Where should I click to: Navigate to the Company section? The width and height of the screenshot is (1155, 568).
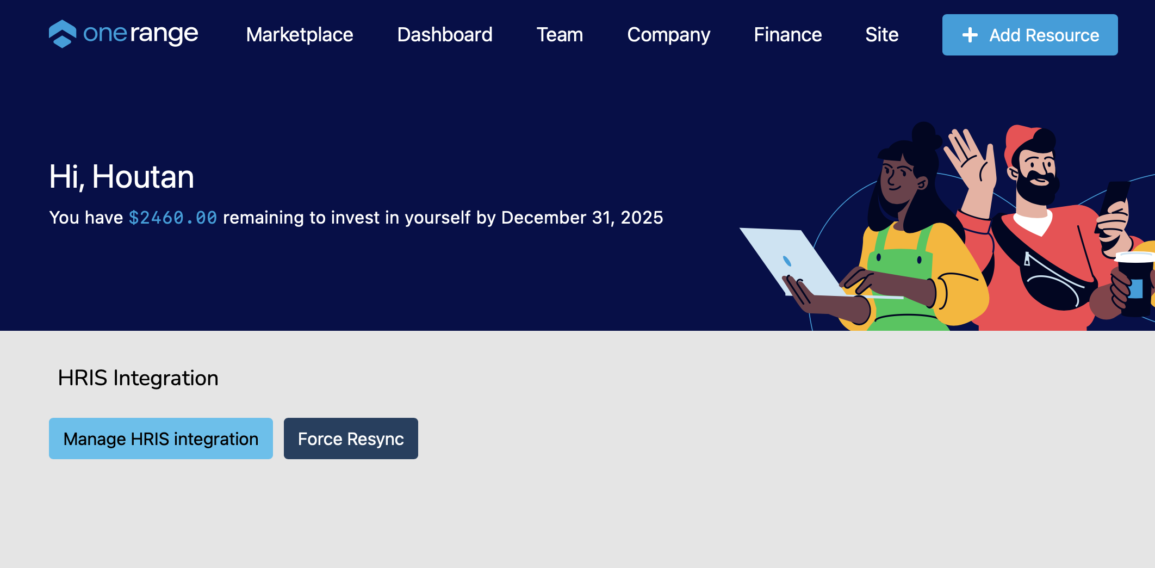(x=669, y=35)
